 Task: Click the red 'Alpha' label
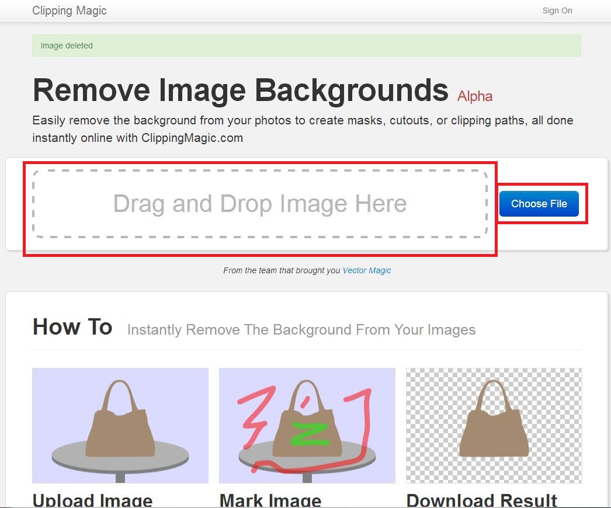click(475, 96)
